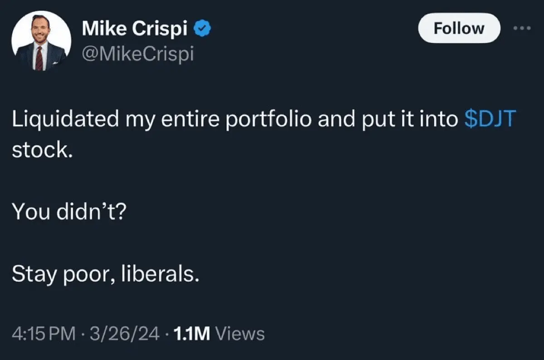Click the @MikeCrispi handle

137,54
